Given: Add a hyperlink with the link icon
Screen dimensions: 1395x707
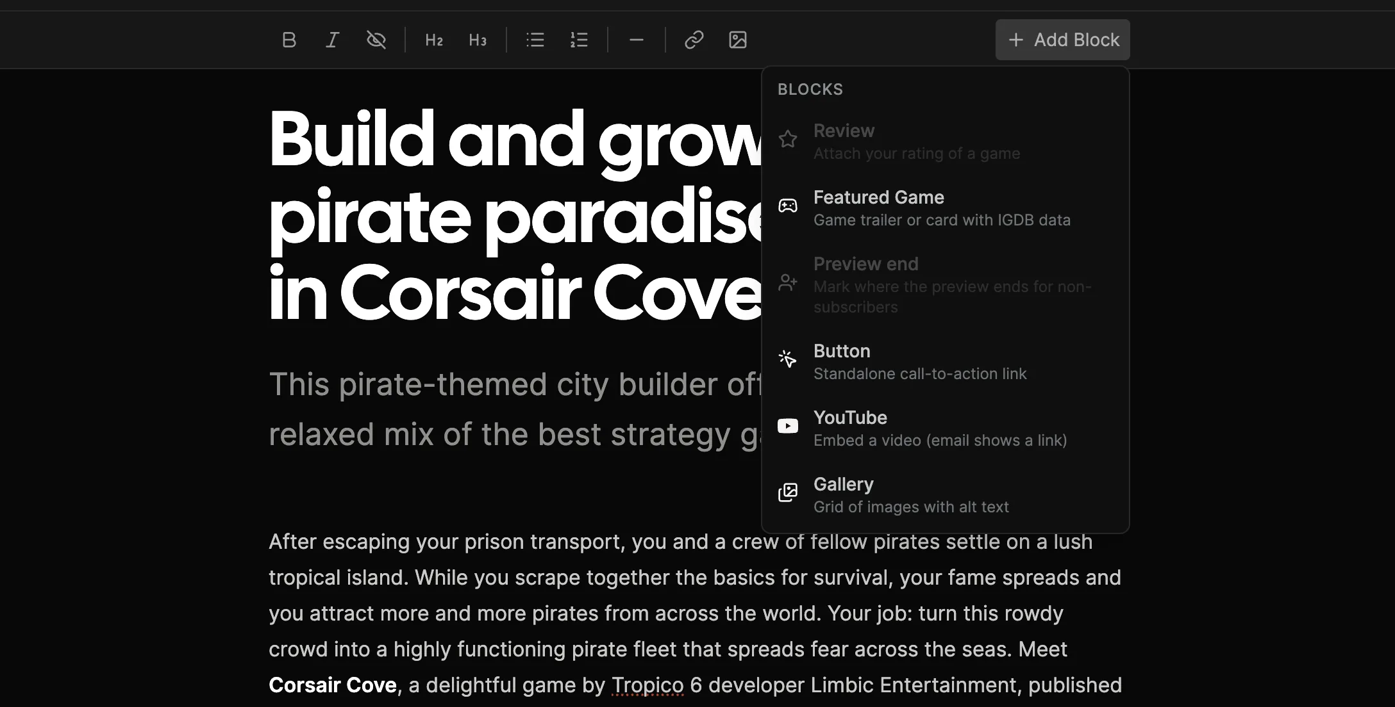Looking at the screenshot, I should click(694, 40).
